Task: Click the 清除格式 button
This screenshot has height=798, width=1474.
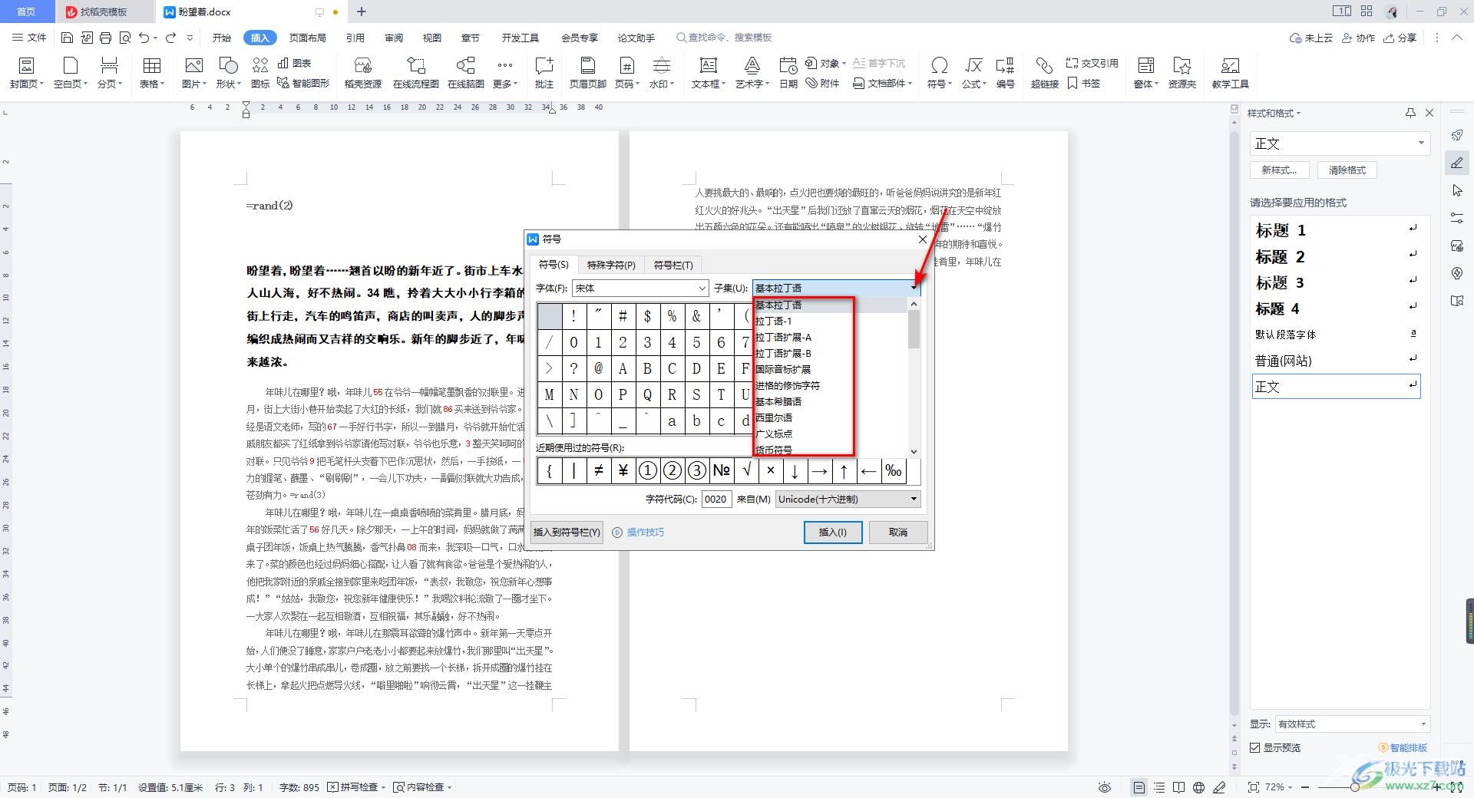Action: (1347, 170)
